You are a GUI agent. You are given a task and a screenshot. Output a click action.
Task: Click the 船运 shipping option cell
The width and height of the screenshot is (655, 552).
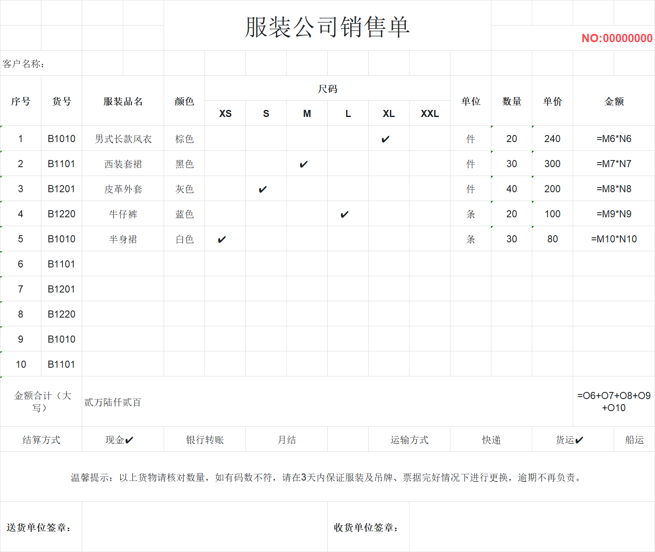(x=634, y=440)
